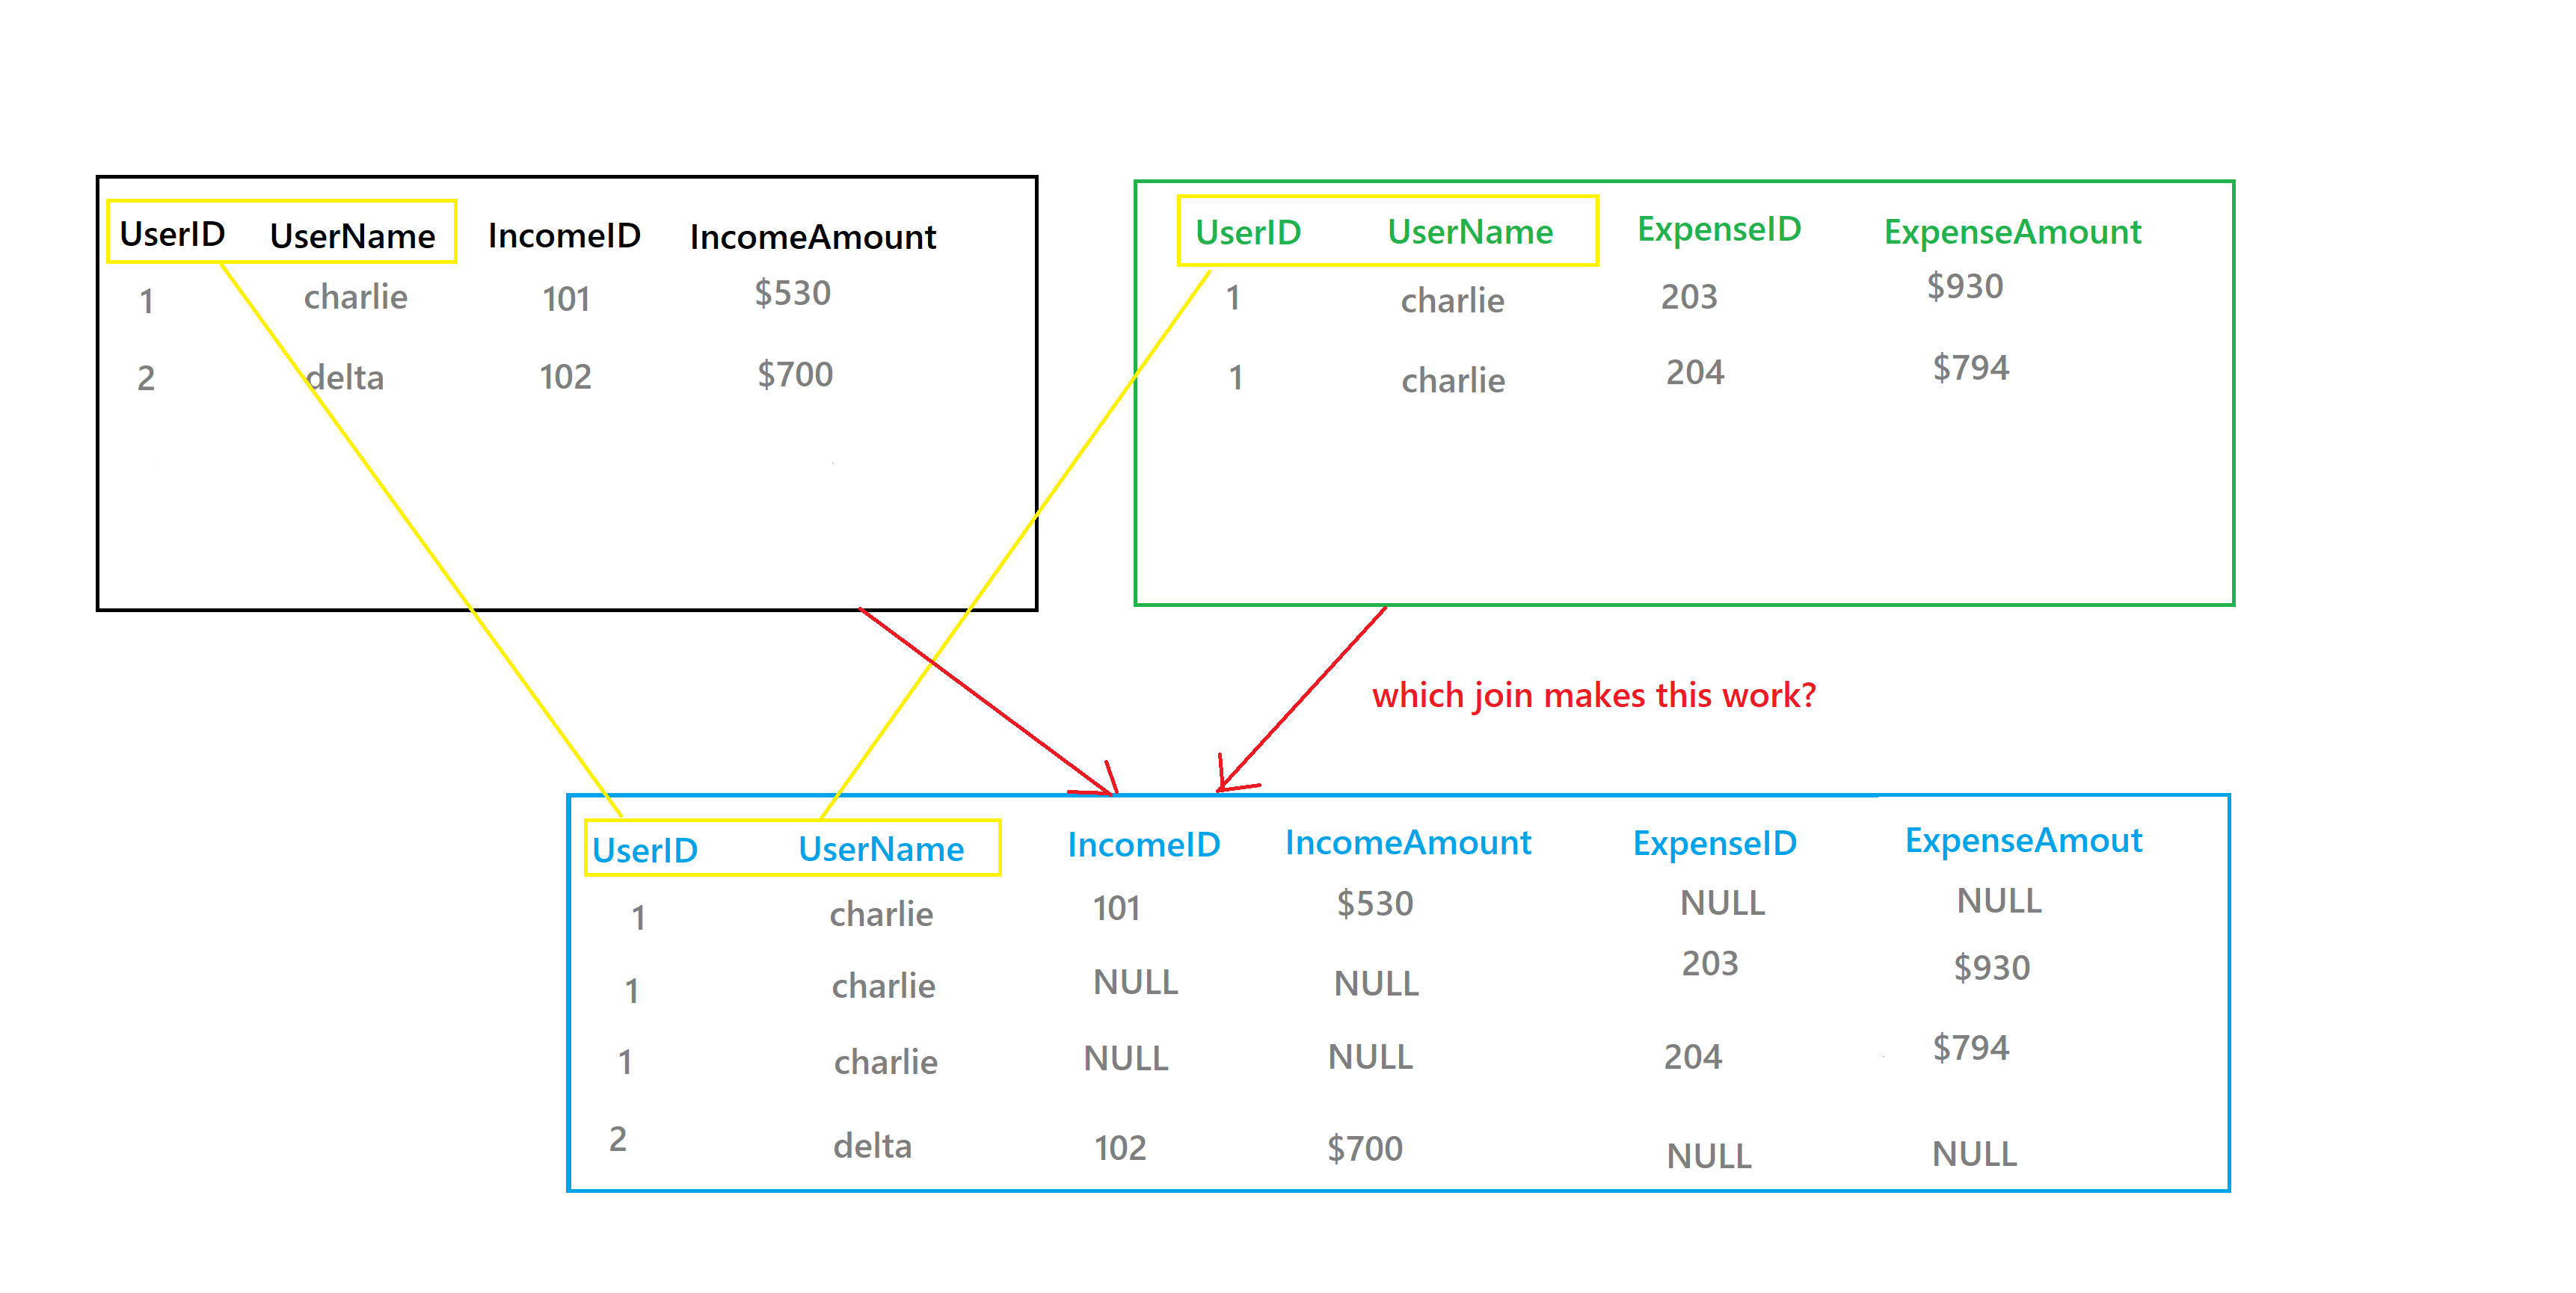The image size is (2576, 1293).
Task: Select 'delta' in the black income table
Action: 345,377
